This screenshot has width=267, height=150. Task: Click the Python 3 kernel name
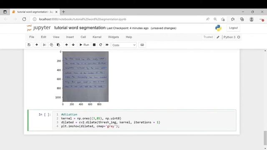[x=229, y=37]
